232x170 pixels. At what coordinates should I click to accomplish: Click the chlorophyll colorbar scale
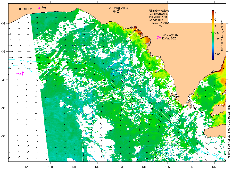pos(213,35)
